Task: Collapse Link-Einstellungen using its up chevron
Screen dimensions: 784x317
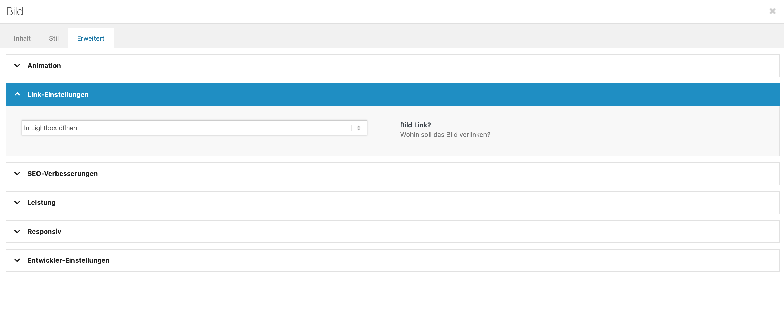Action: [17, 94]
